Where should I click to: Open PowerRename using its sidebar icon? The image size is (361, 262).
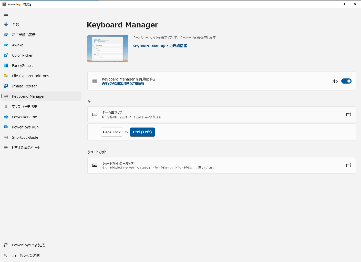[6, 117]
